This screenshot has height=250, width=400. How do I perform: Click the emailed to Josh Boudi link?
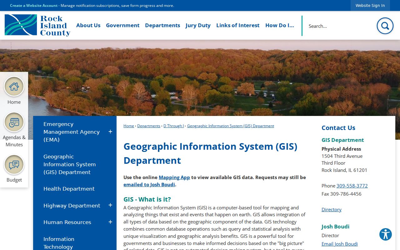[149, 184]
